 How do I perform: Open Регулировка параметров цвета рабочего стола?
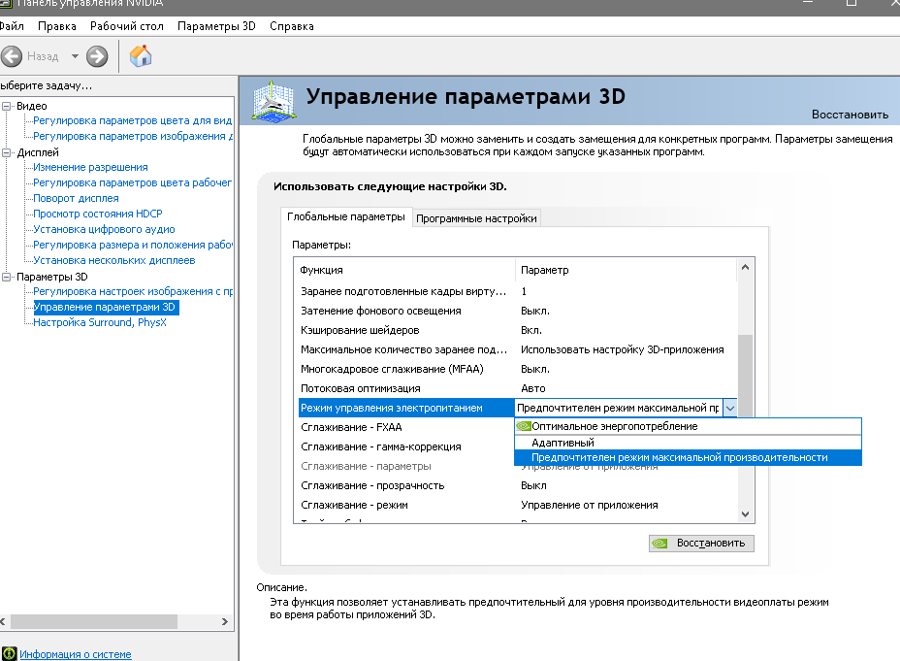133,182
